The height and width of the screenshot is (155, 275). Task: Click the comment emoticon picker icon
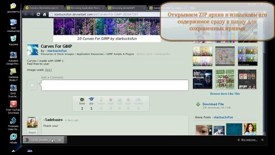[x=32, y=85]
